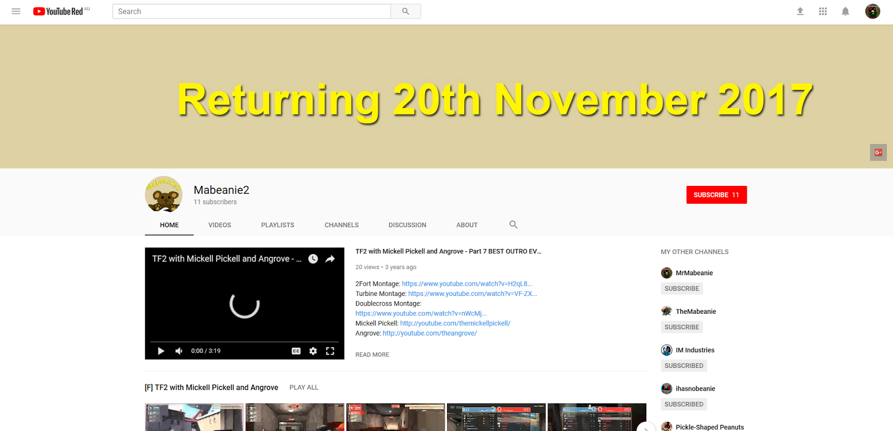Image resolution: width=893 pixels, height=431 pixels.
Task: Mute the video volume
Action: point(179,351)
